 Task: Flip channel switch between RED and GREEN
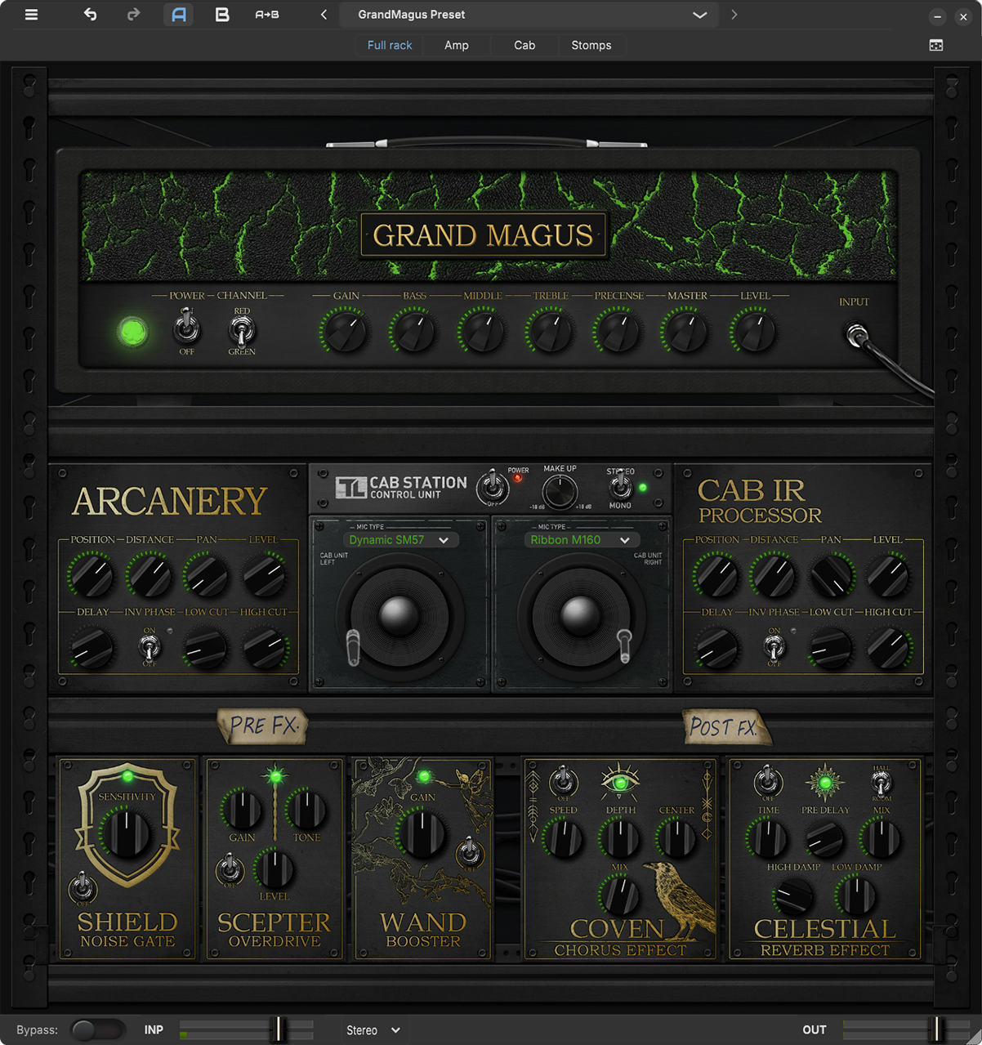[240, 329]
